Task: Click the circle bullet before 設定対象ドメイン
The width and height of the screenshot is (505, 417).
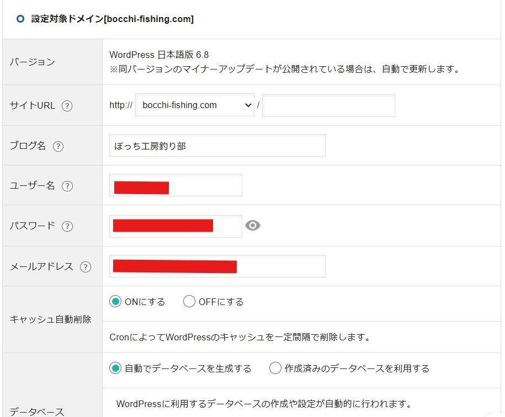Action: [x=20, y=19]
